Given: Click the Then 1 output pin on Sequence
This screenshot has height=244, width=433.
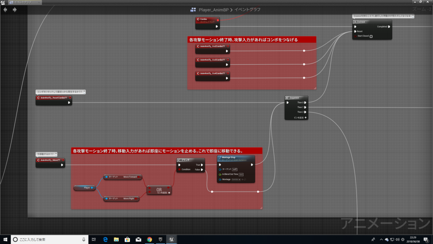Looking at the screenshot, I should click(305, 107).
